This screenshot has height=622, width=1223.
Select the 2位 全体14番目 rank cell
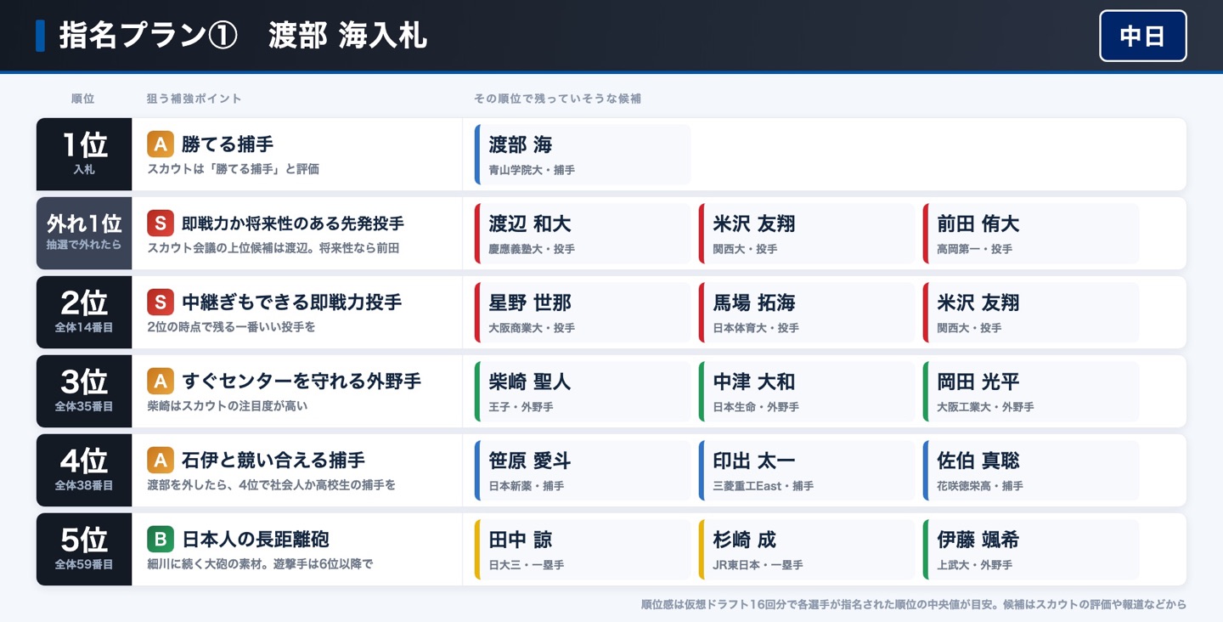pyautogui.click(x=84, y=313)
